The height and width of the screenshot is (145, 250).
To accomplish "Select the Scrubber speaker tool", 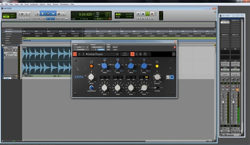I will (x=59, y=14).
